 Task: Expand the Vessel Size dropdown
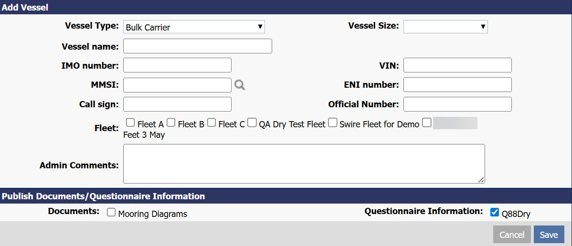(x=445, y=27)
